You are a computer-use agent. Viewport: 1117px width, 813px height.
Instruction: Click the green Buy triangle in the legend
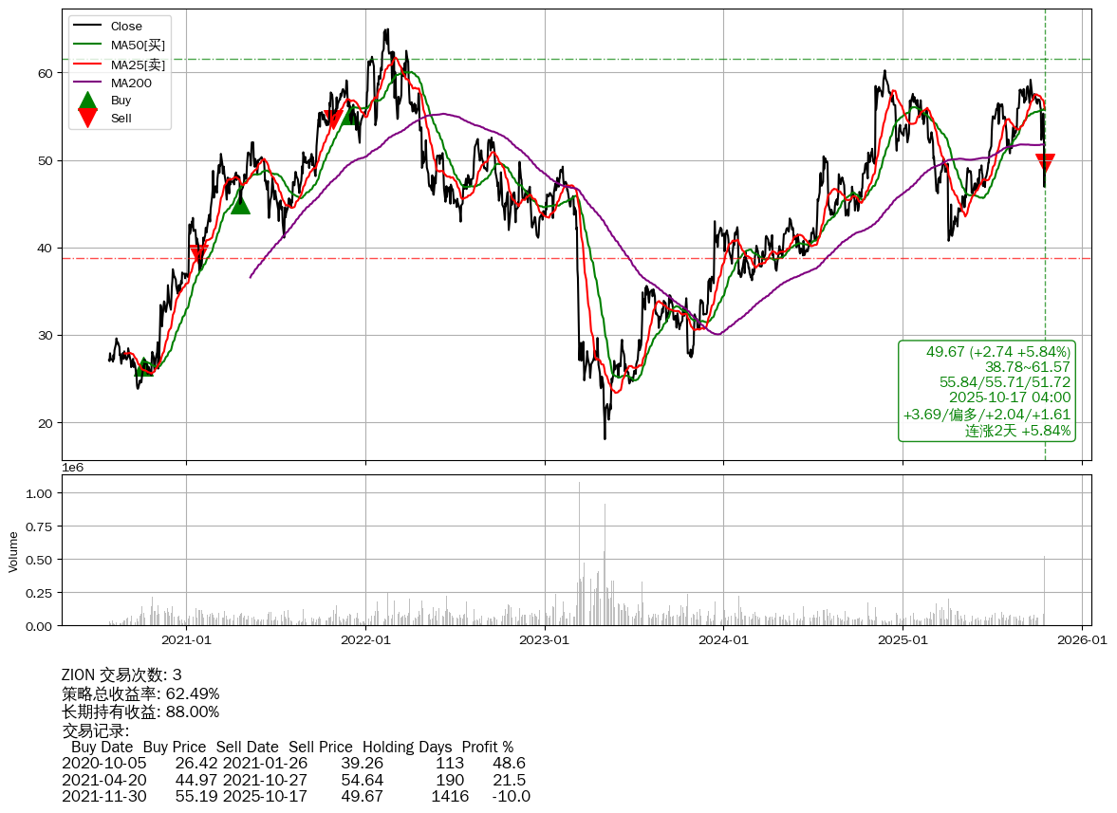[x=87, y=101]
